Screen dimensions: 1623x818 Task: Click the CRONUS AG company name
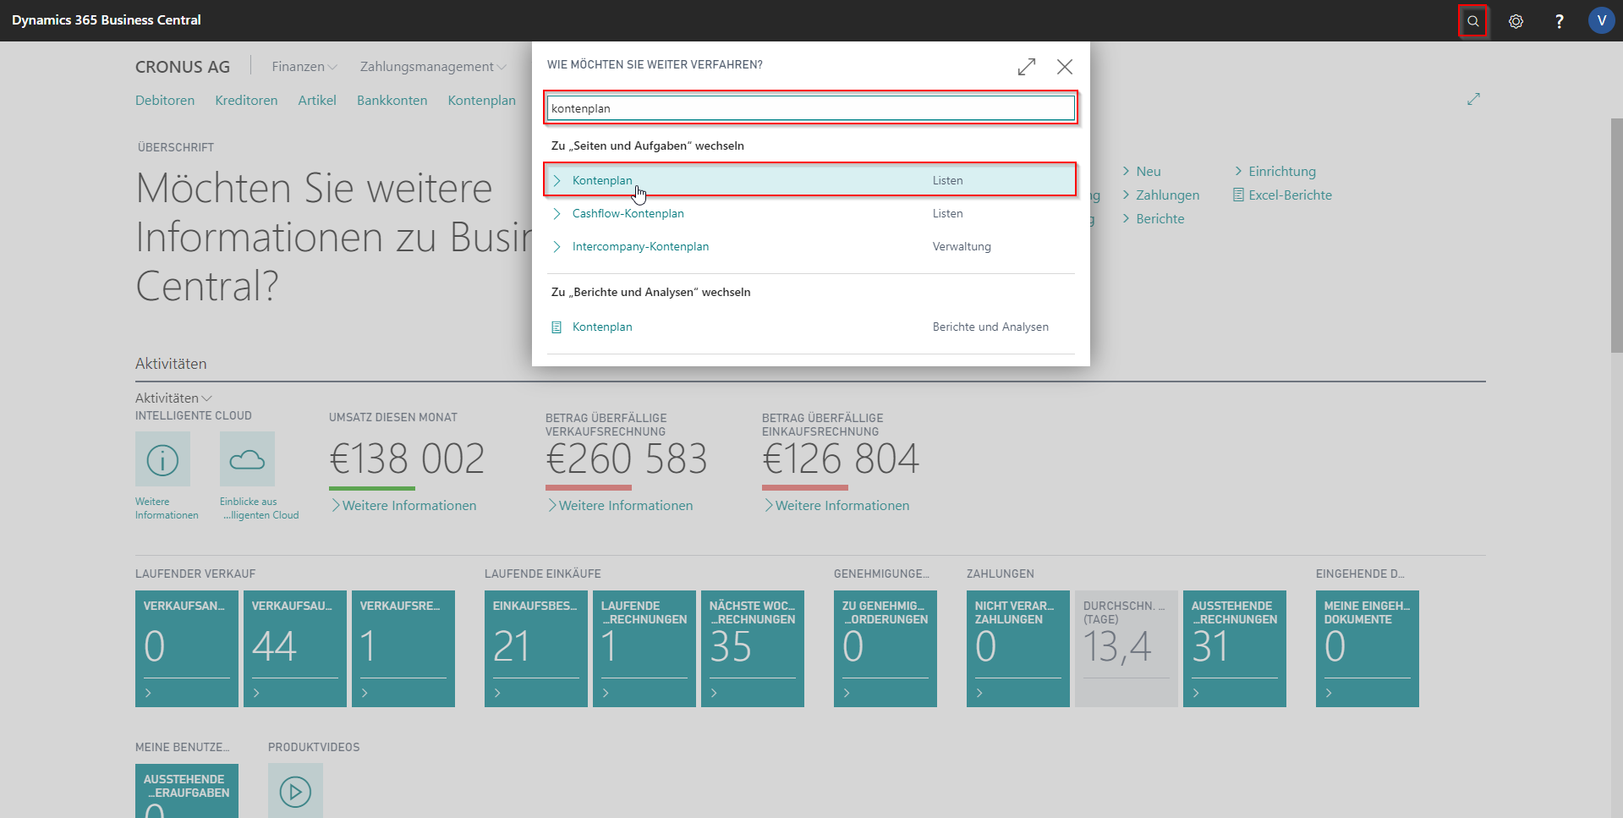(183, 67)
